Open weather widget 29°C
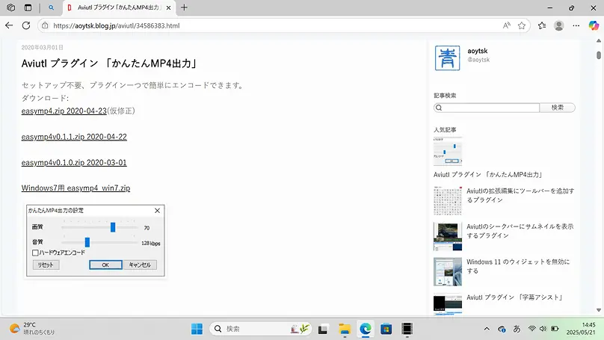604x340 pixels. [32, 329]
